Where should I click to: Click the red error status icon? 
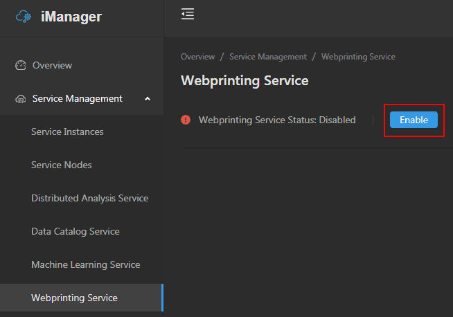[x=186, y=120]
